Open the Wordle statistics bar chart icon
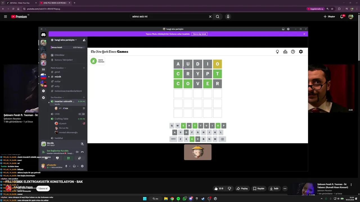This screenshot has width=360, height=202. [x=285, y=52]
